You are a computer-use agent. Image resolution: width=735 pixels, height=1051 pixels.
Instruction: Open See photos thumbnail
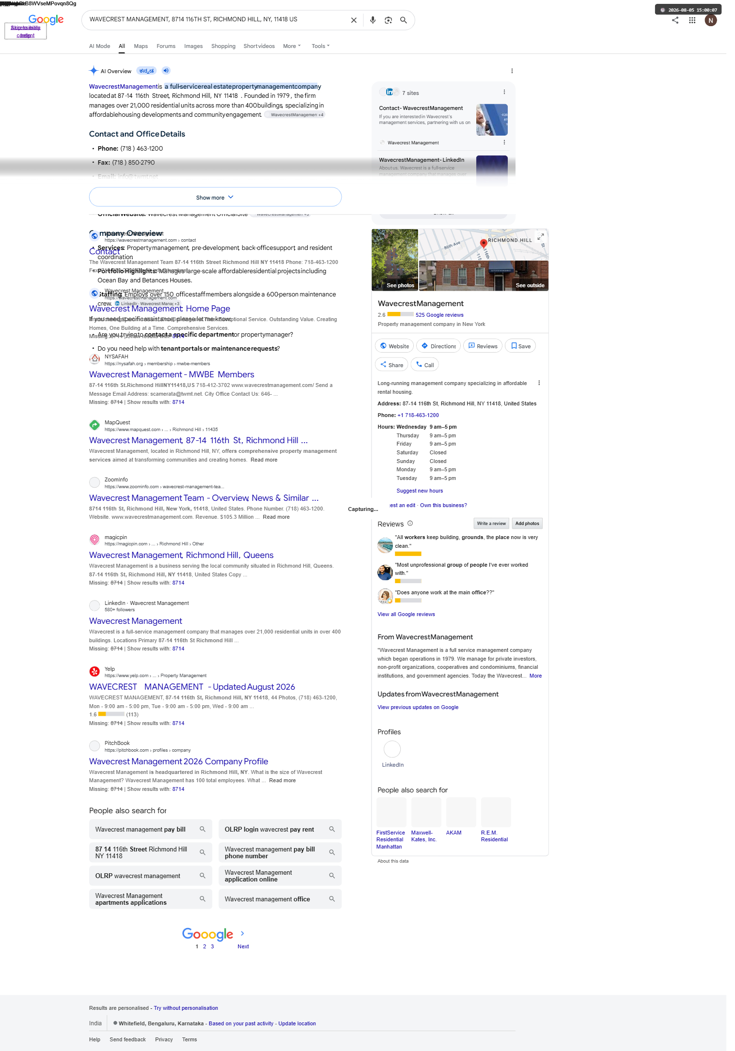point(395,260)
